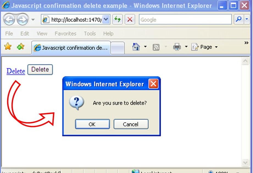Screen dimensions: 253x173
Task: Click the browser Forward arrow button
Action: tap(23, 19)
